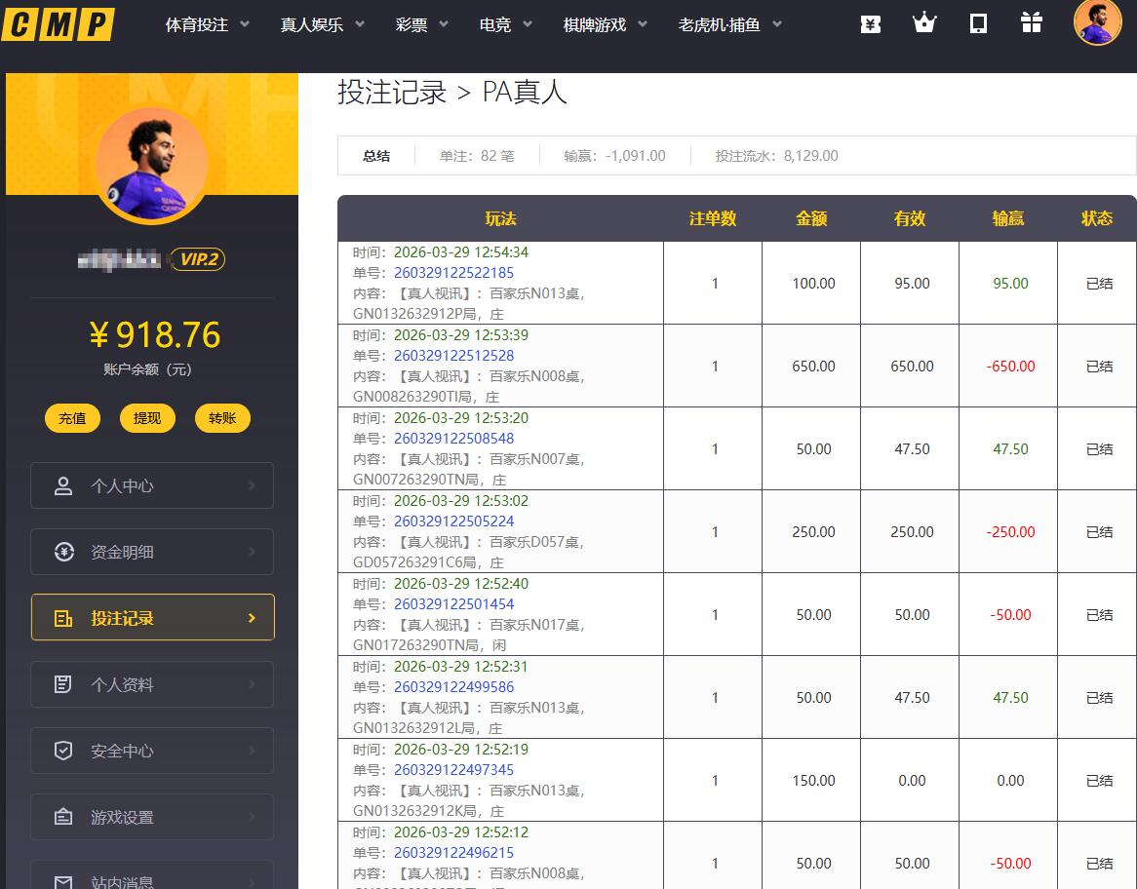
Task: Open the VIP crown icon
Action: pyautogui.click(x=924, y=23)
